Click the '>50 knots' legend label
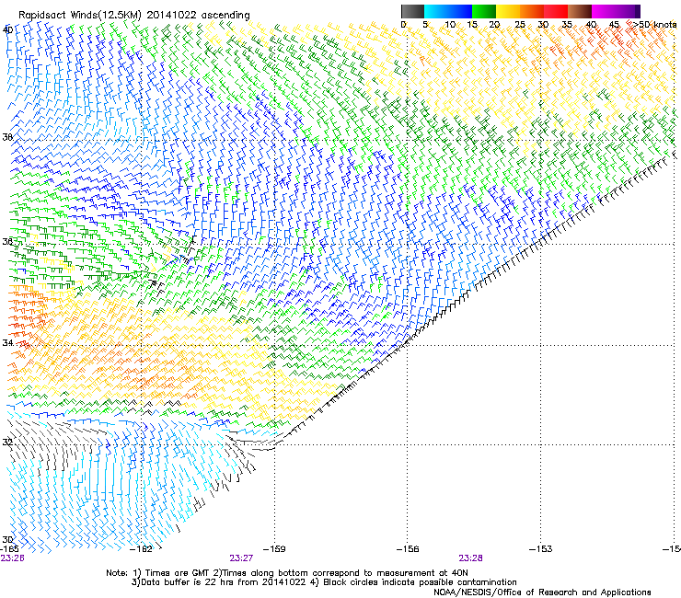Image resolution: width=681 pixels, height=598 pixels. pos(655,24)
